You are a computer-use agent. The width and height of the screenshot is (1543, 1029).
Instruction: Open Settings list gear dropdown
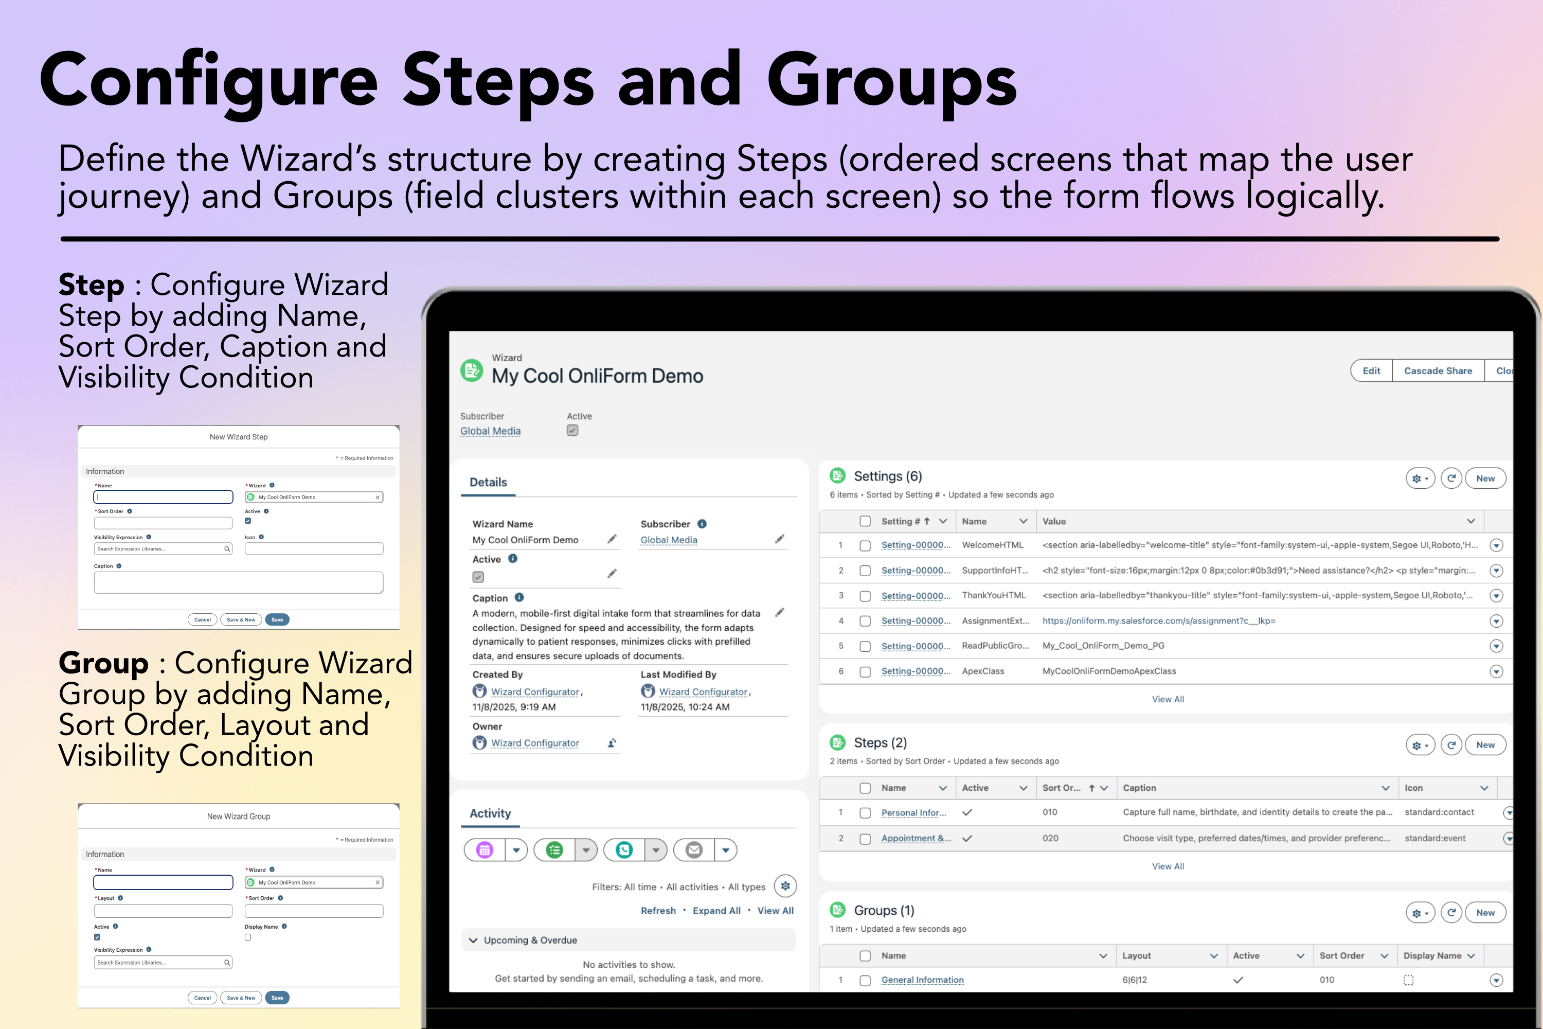[1420, 478]
